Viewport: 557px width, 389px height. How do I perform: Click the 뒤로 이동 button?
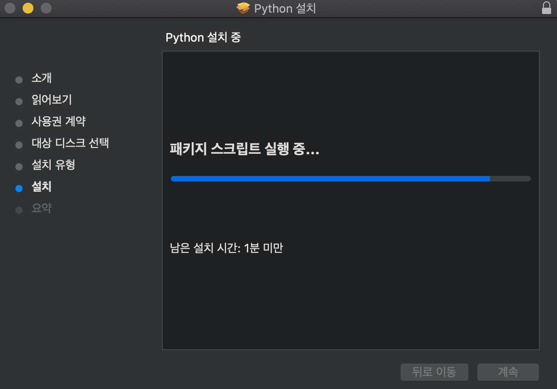[x=434, y=372]
